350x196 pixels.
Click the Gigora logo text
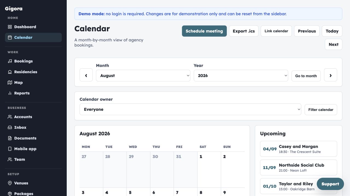coord(14,8)
